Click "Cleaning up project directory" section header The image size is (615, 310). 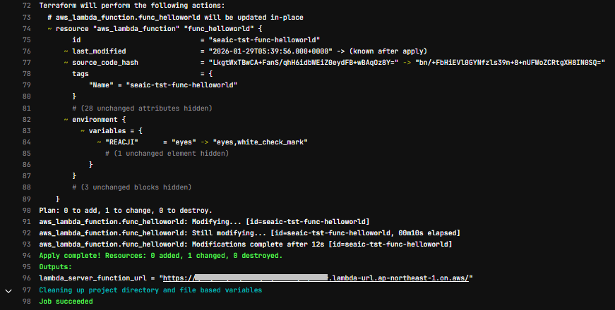[x=150, y=290]
